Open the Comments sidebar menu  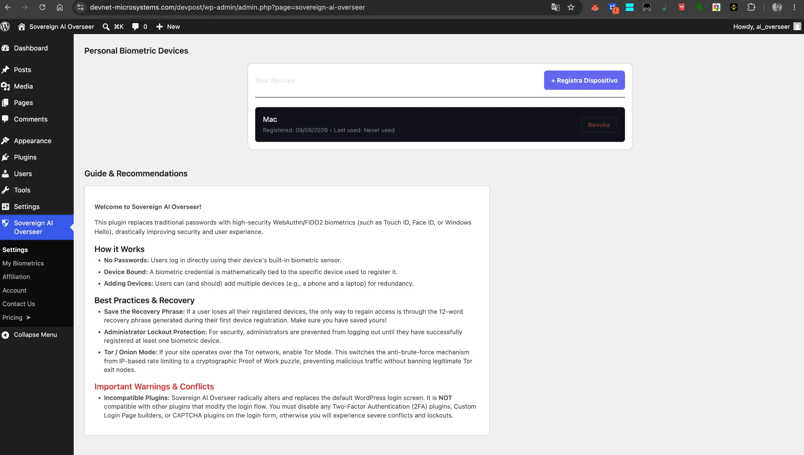(x=37, y=119)
